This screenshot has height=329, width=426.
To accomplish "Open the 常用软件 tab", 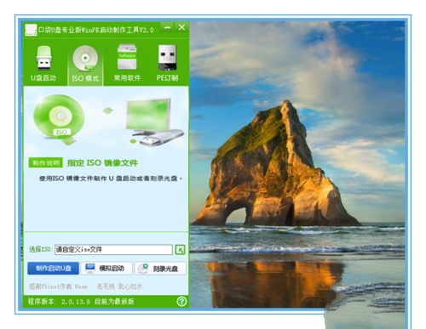I will pos(127,64).
